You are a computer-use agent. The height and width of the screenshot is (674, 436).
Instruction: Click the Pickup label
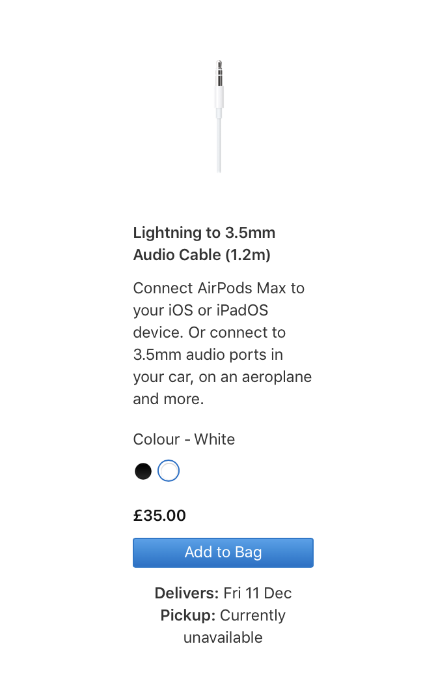(x=188, y=615)
